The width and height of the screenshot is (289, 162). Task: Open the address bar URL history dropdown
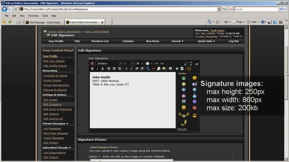(219, 9)
